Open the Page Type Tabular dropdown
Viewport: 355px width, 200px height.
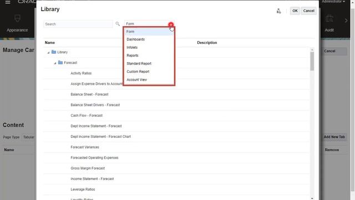[x=28, y=137]
